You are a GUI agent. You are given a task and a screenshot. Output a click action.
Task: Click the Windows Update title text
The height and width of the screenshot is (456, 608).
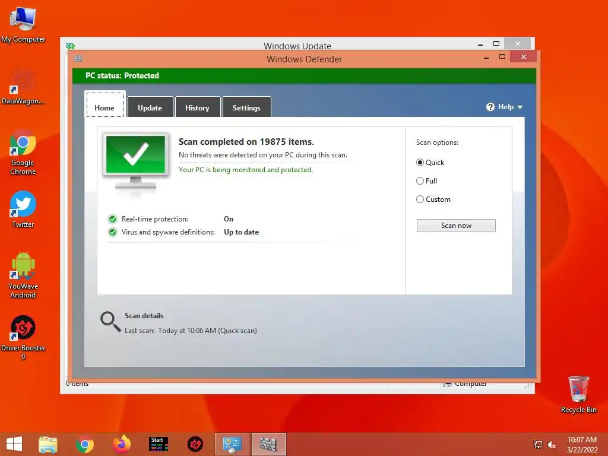click(297, 46)
